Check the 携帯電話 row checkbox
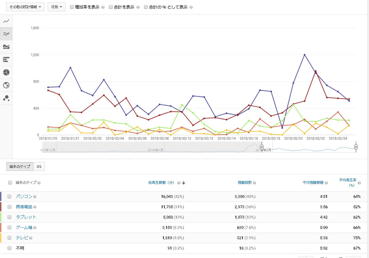The width and height of the screenshot is (369, 258). click(9, 207)
